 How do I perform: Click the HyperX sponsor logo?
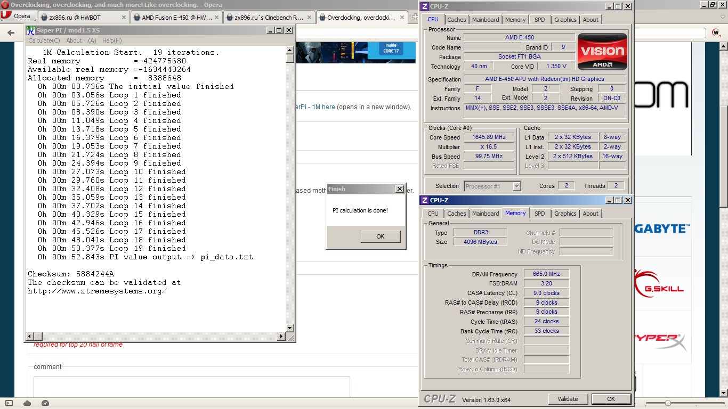tap(660, 341)
